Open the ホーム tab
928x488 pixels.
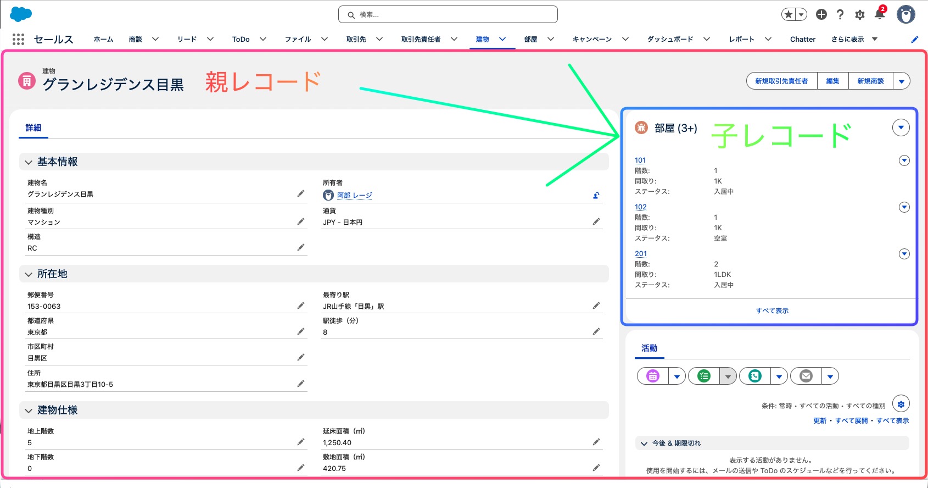click(x=103, y=40)
